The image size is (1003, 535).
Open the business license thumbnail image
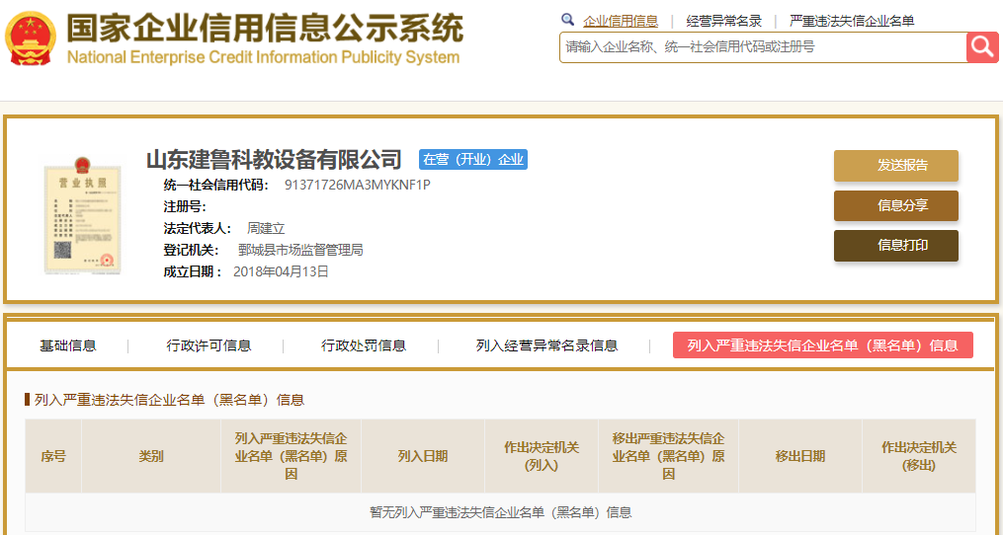click(x=82, y=217)
